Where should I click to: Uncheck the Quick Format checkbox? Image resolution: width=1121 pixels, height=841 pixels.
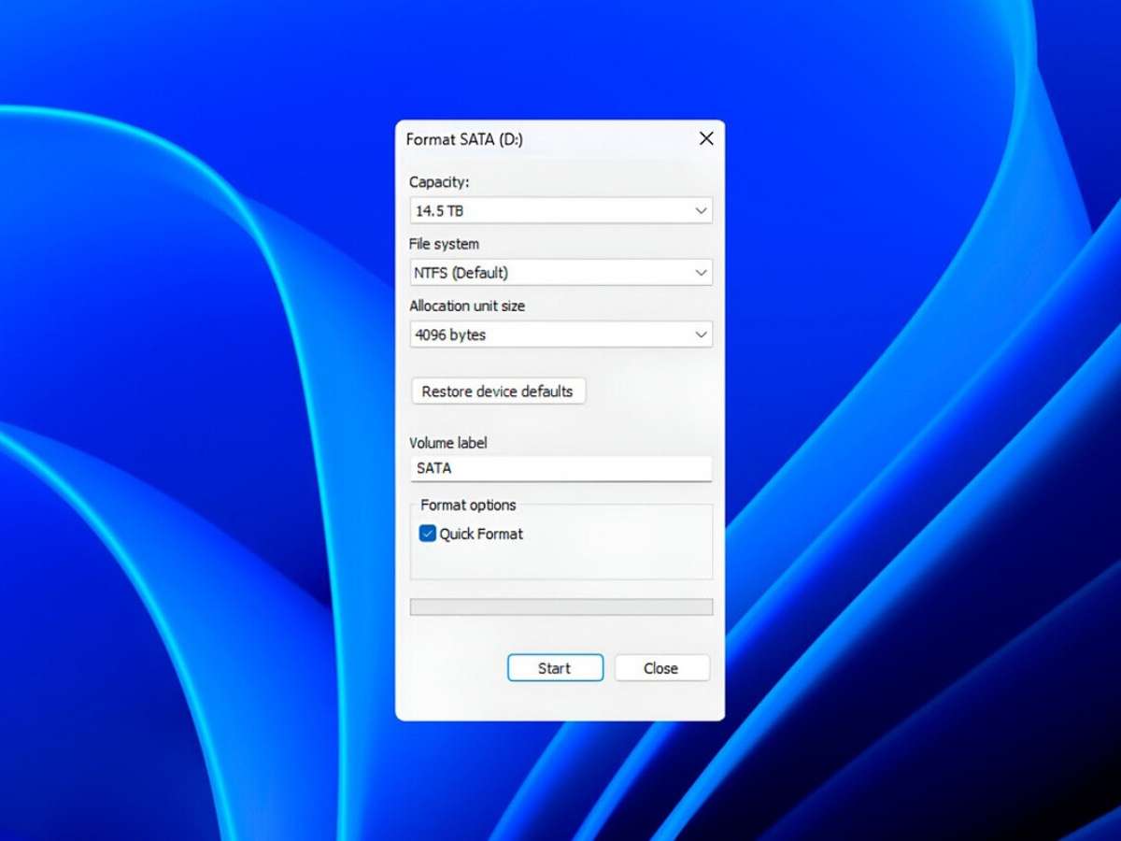point(428,534)
